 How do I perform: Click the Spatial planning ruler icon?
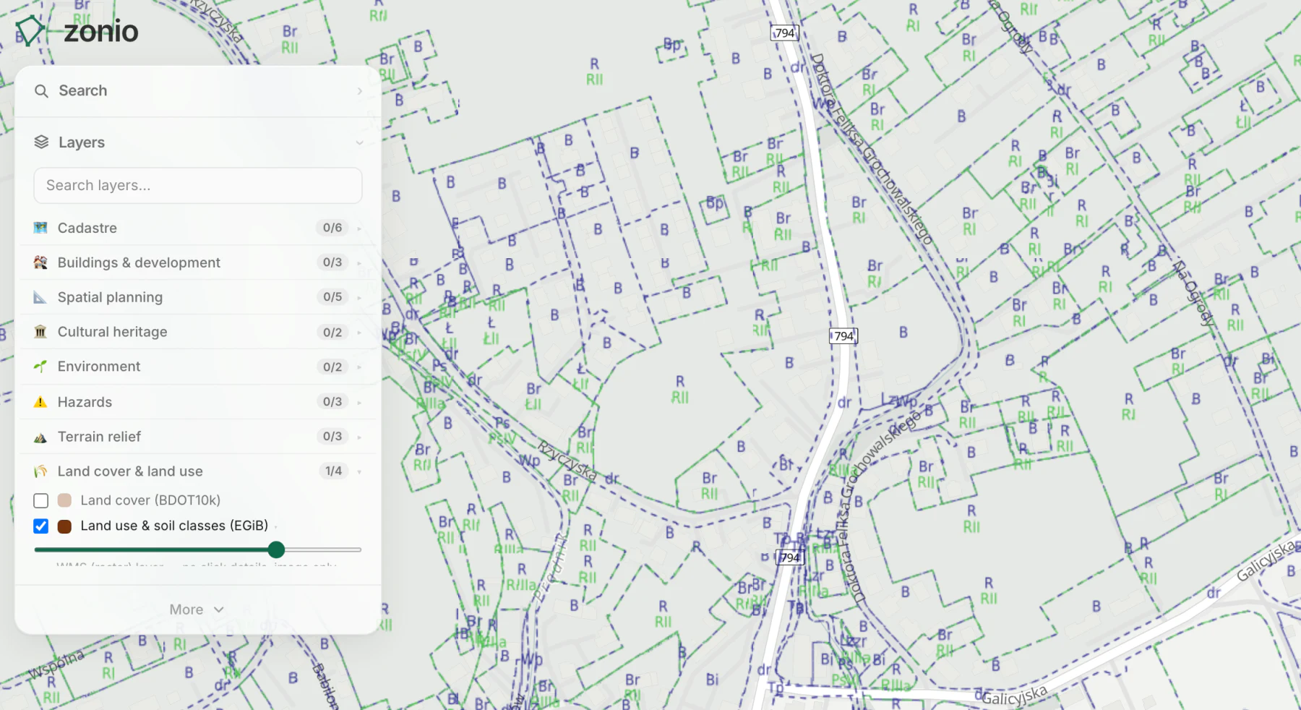tap(40, 297)
